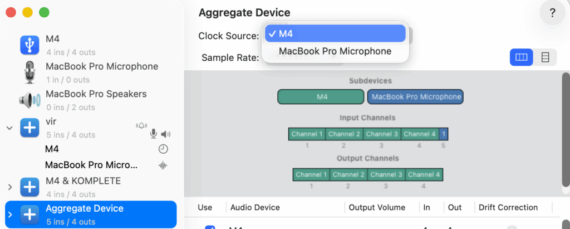Image resolution: width=570 pixels, height=229 pixels.
Task: Switch to the vertical stacked layout view
Action: (545, 57)
